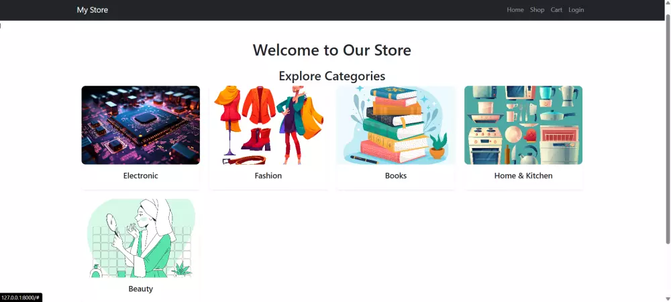Click the My Store brand logo link
671x302 pixels.
(93, 10)
